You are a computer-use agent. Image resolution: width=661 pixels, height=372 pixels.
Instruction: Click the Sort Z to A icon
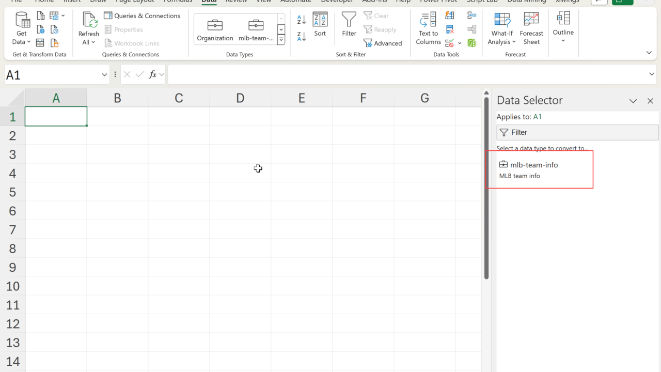[302, 36]
